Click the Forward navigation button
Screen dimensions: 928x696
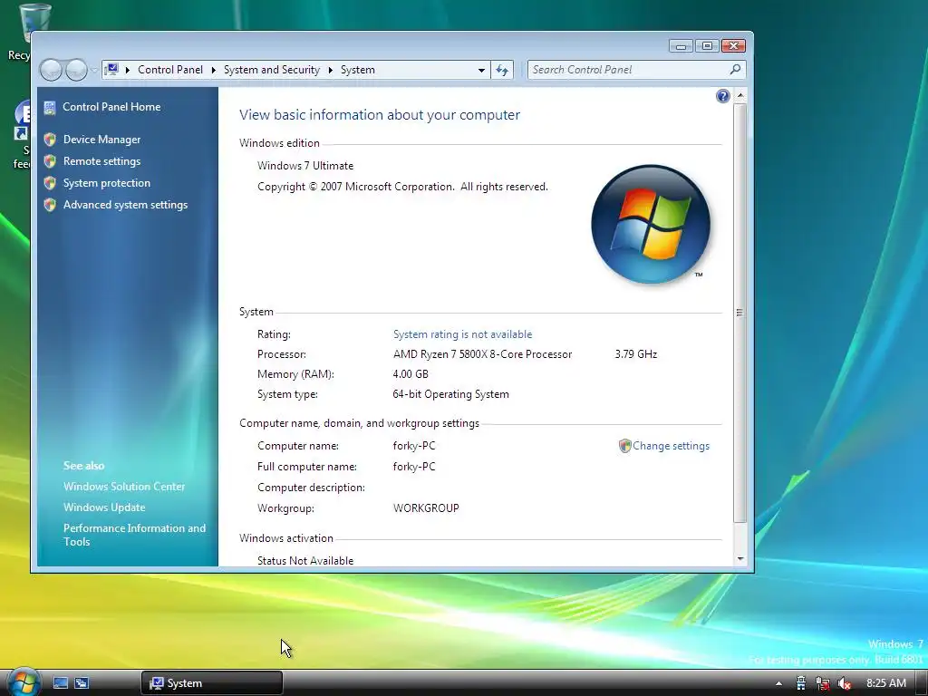coord(76,70)
